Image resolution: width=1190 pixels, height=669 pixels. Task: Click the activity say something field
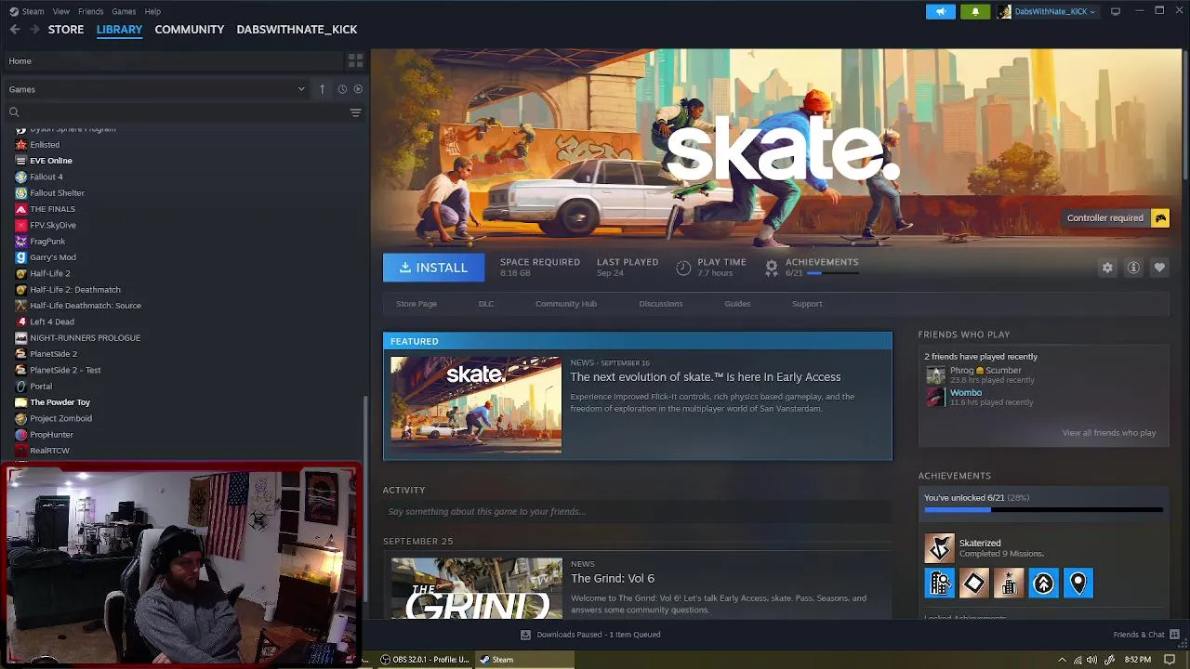[x=638, y=512]
